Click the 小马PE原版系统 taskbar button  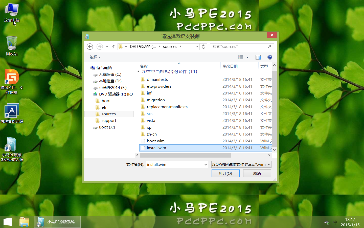click(x=57, y=222)
